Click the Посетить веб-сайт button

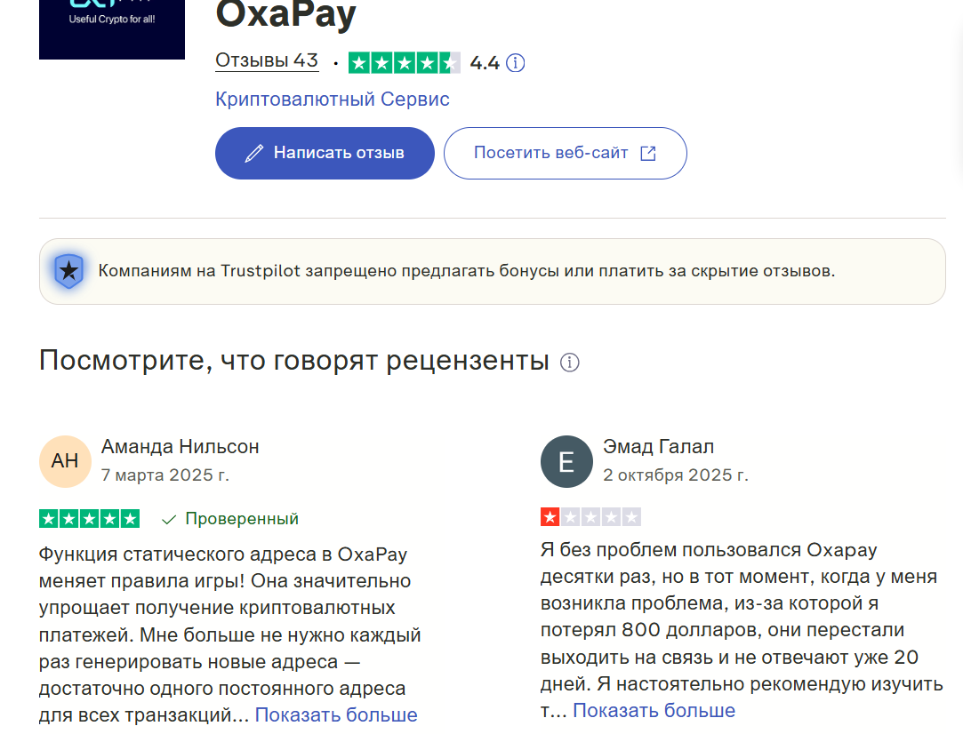coord(565,153)
